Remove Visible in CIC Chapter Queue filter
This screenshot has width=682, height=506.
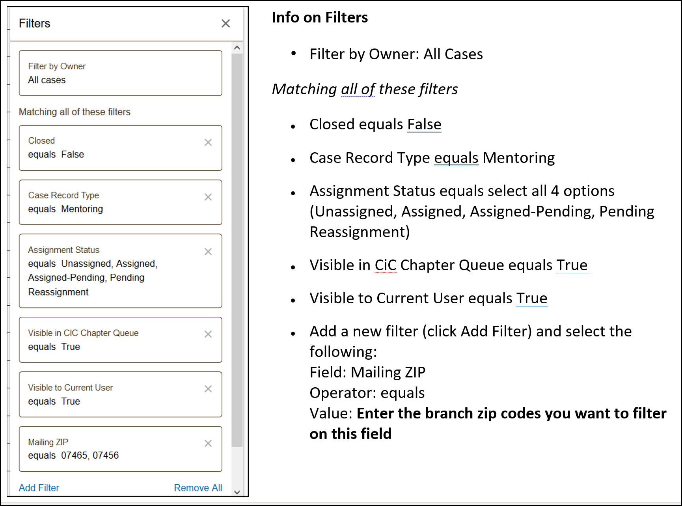208,334
